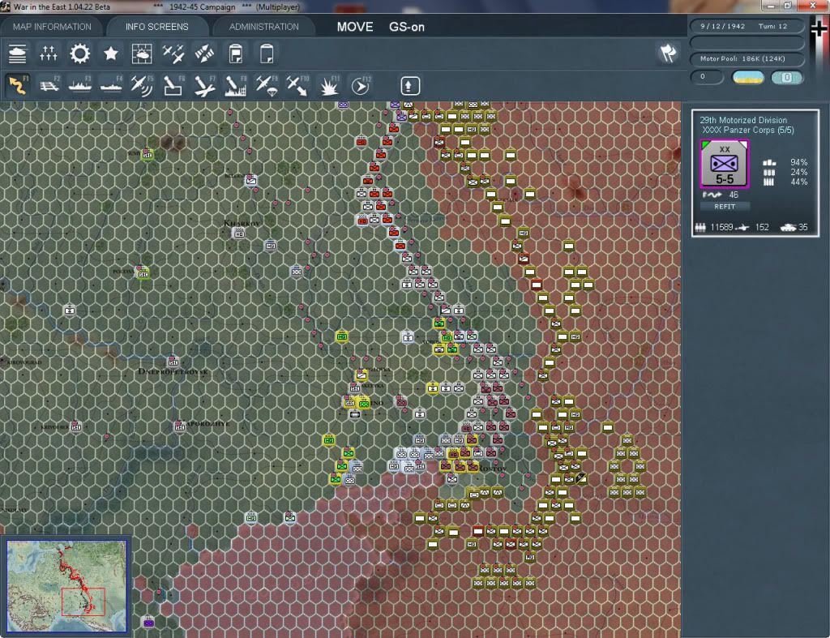Screen dimensions: 830x638
Task: Open the 29th Motorized Division name link
Action: (743, 120)
